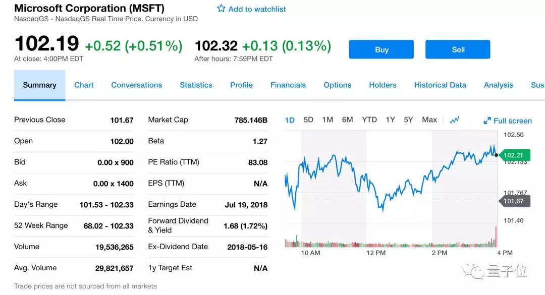Switch to the Chart tab
This screenshot has width=545, height=295.
pyautogui.click(x=84, y=85)
